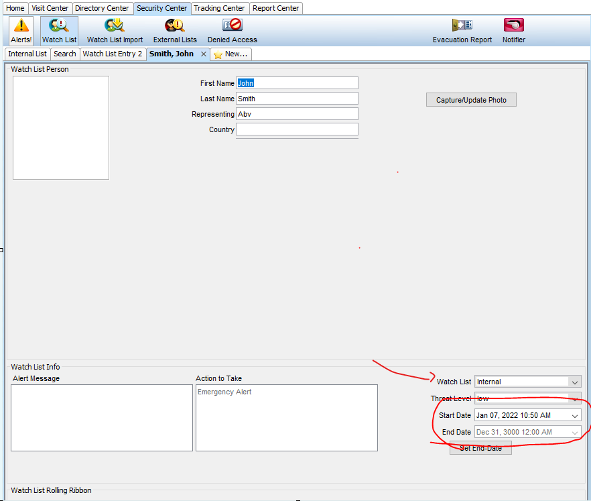Open External Lists icon
Screen dimensions: 591x501
click(175, 30)
